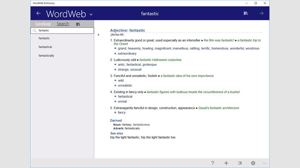Click derived adverb 'fantastically'
The height and width of the screenshot is (168, 300).
tap(132, 128)
